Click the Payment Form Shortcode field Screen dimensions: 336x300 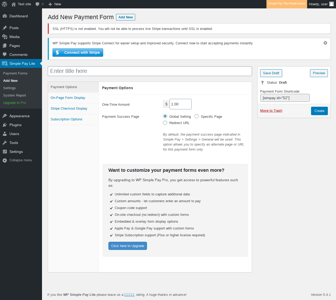(x=285, y=98)
